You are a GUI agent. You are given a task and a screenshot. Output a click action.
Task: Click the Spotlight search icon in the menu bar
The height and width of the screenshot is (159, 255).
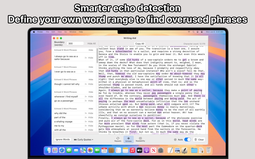coord(193,31)
